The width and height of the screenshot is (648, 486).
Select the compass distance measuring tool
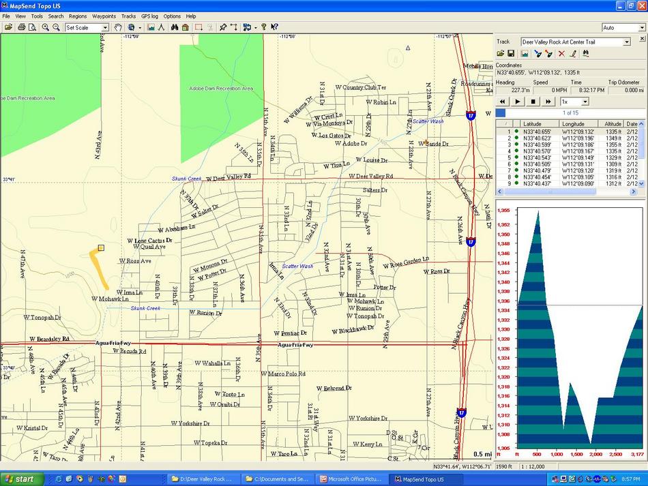[161, 27]
